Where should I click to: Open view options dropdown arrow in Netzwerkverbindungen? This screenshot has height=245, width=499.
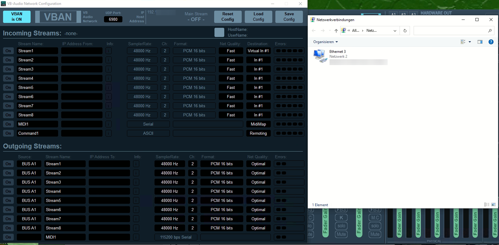pos(470,42)
